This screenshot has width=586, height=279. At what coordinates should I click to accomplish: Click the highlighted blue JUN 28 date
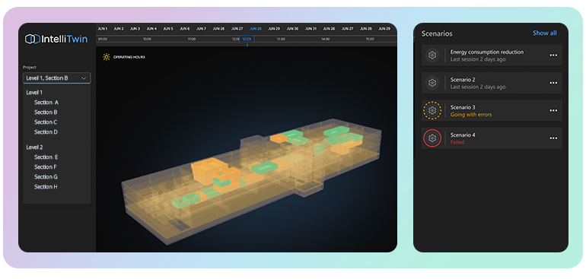(x=256, y=28)
